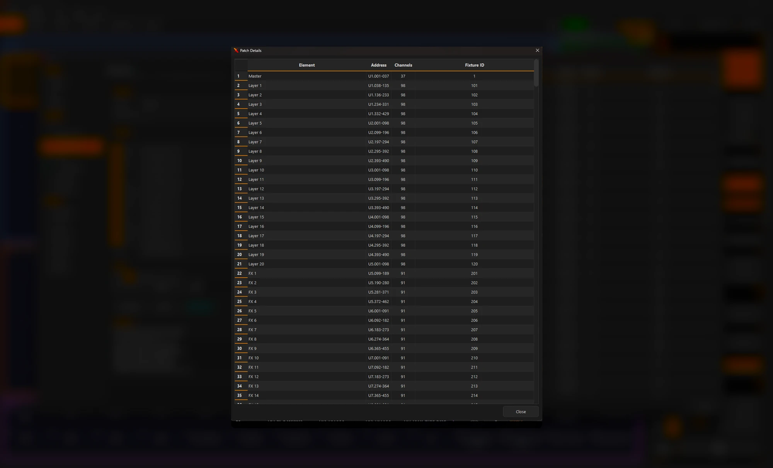Sort by the Element column header
Image resolution: width=773 pixels, height=468 pixels.
point(306,65)
